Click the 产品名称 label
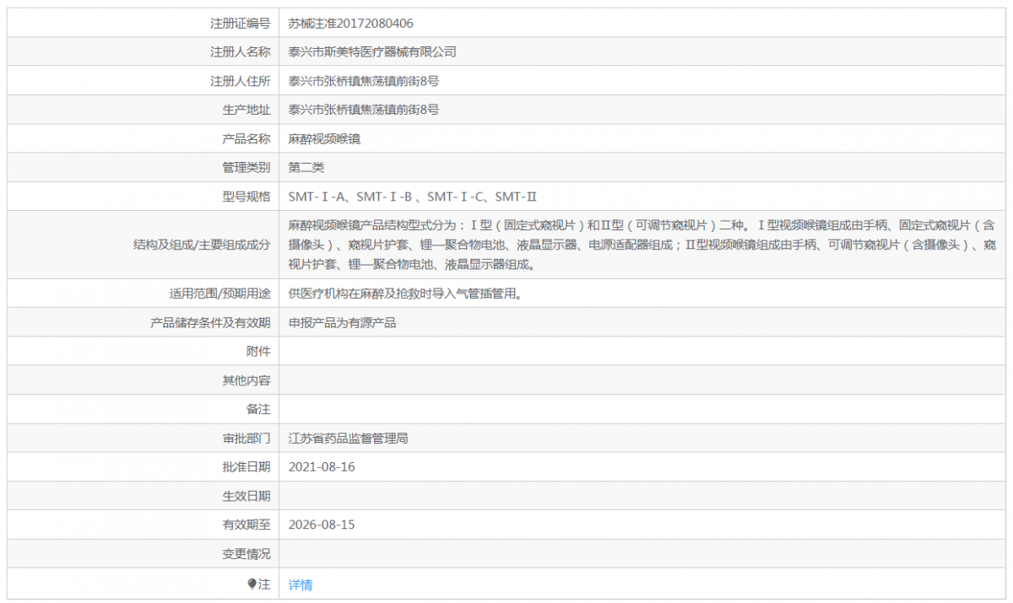 tap(246, 138)
